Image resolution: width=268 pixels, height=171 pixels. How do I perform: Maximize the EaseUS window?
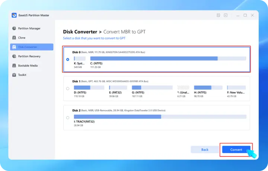coord(245,15)
